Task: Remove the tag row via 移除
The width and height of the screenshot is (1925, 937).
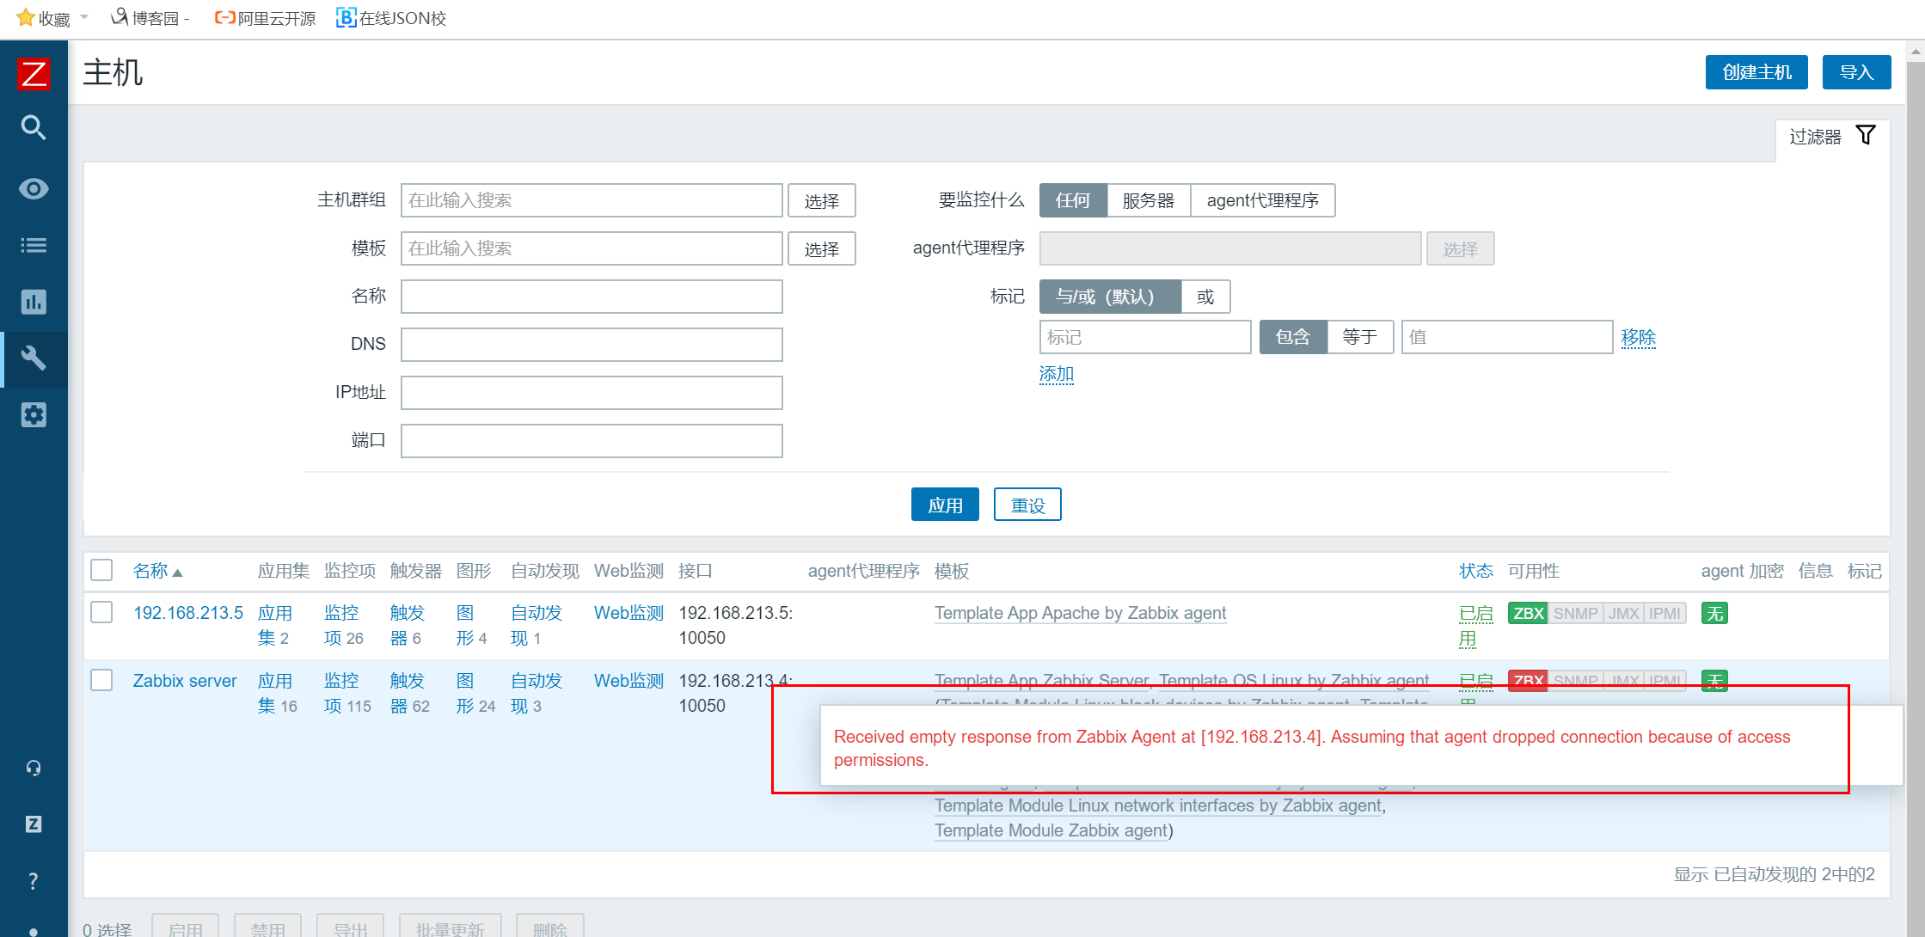Action: 1639,337
